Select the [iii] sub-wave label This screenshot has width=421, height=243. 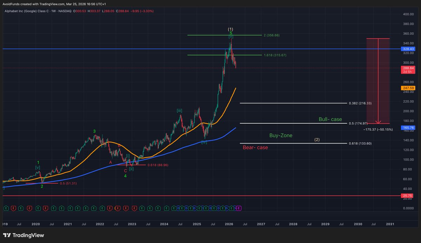tap(179, 111)
